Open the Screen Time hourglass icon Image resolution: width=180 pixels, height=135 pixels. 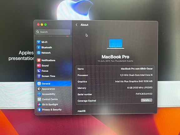pyautogui.click(x=39, y=76)
